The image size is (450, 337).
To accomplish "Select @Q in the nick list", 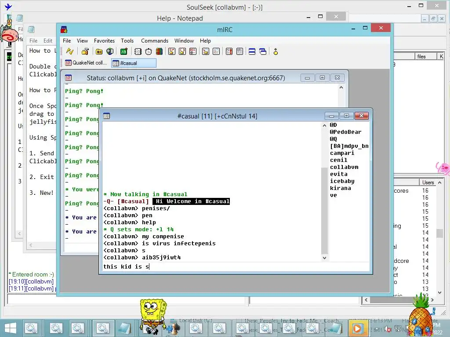I will pyautogui.click(x=333, y=139).
